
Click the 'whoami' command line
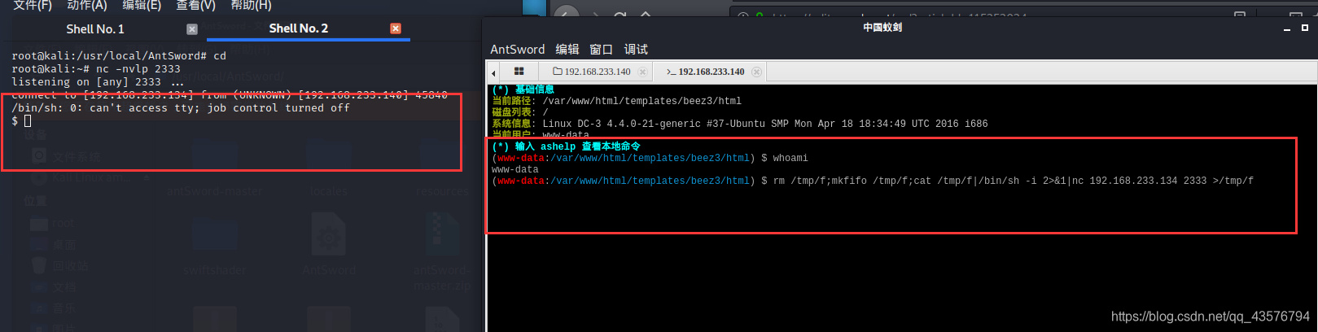pos(650,158)
